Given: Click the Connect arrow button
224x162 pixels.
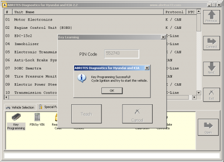Looking at the screenshot, I should (x=211, y=43).
